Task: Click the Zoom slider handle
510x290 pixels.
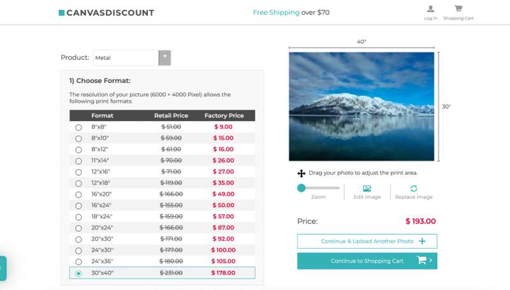Action: click(302, 188)
